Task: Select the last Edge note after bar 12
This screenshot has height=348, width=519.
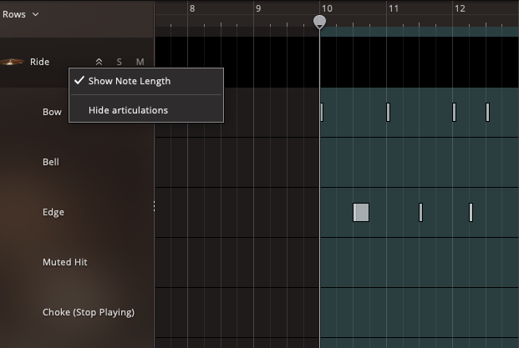Action: pos(471,212)
